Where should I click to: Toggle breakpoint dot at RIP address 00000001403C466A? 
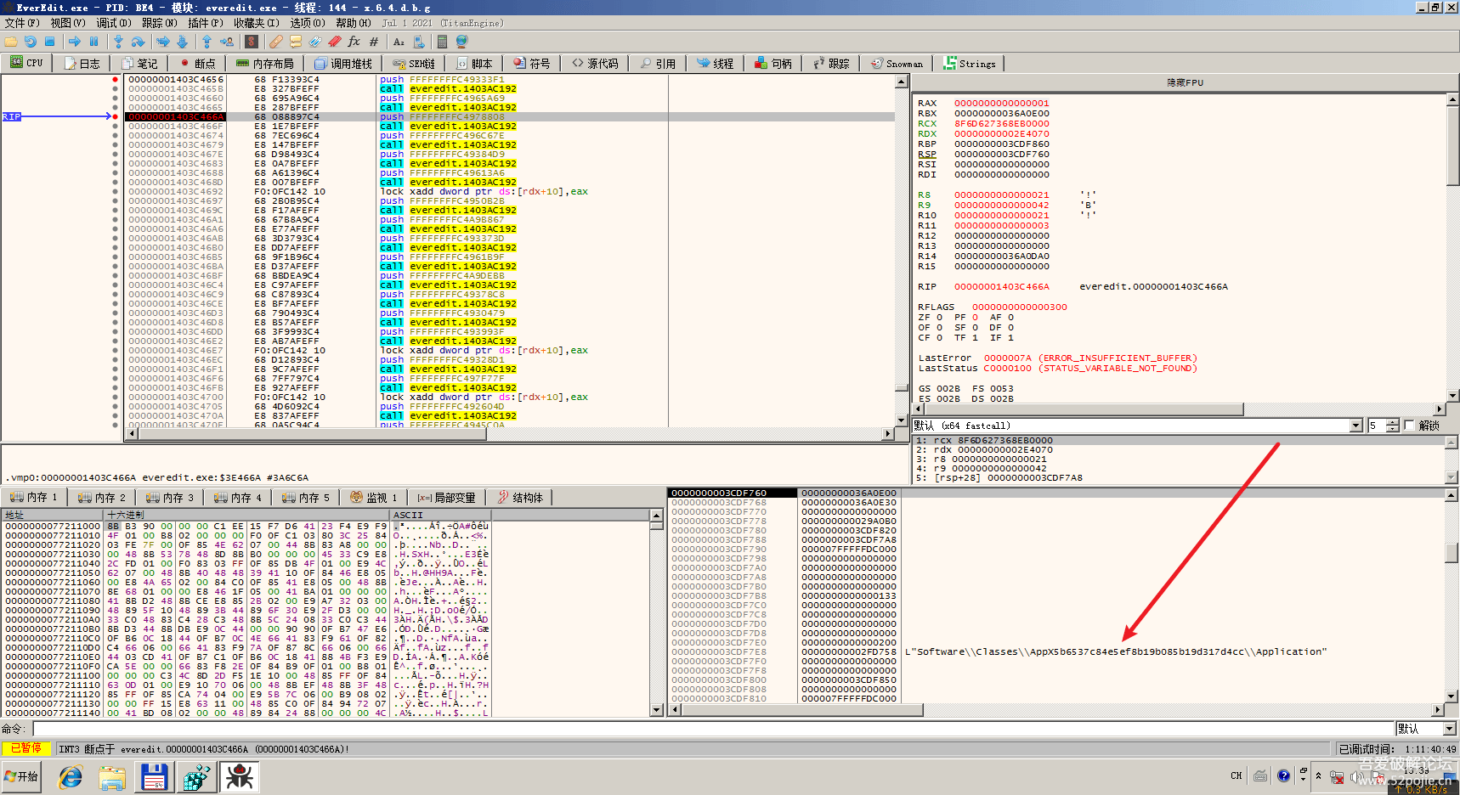click(x=116, y=117)
